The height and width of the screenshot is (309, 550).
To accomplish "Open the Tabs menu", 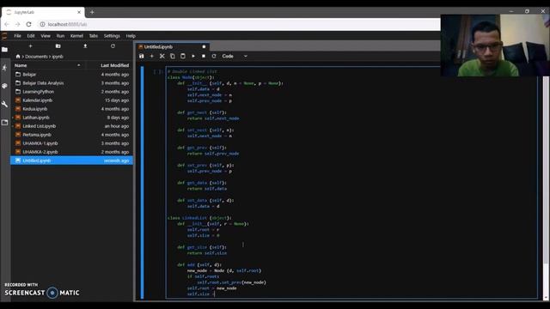I will coord(94,36).
